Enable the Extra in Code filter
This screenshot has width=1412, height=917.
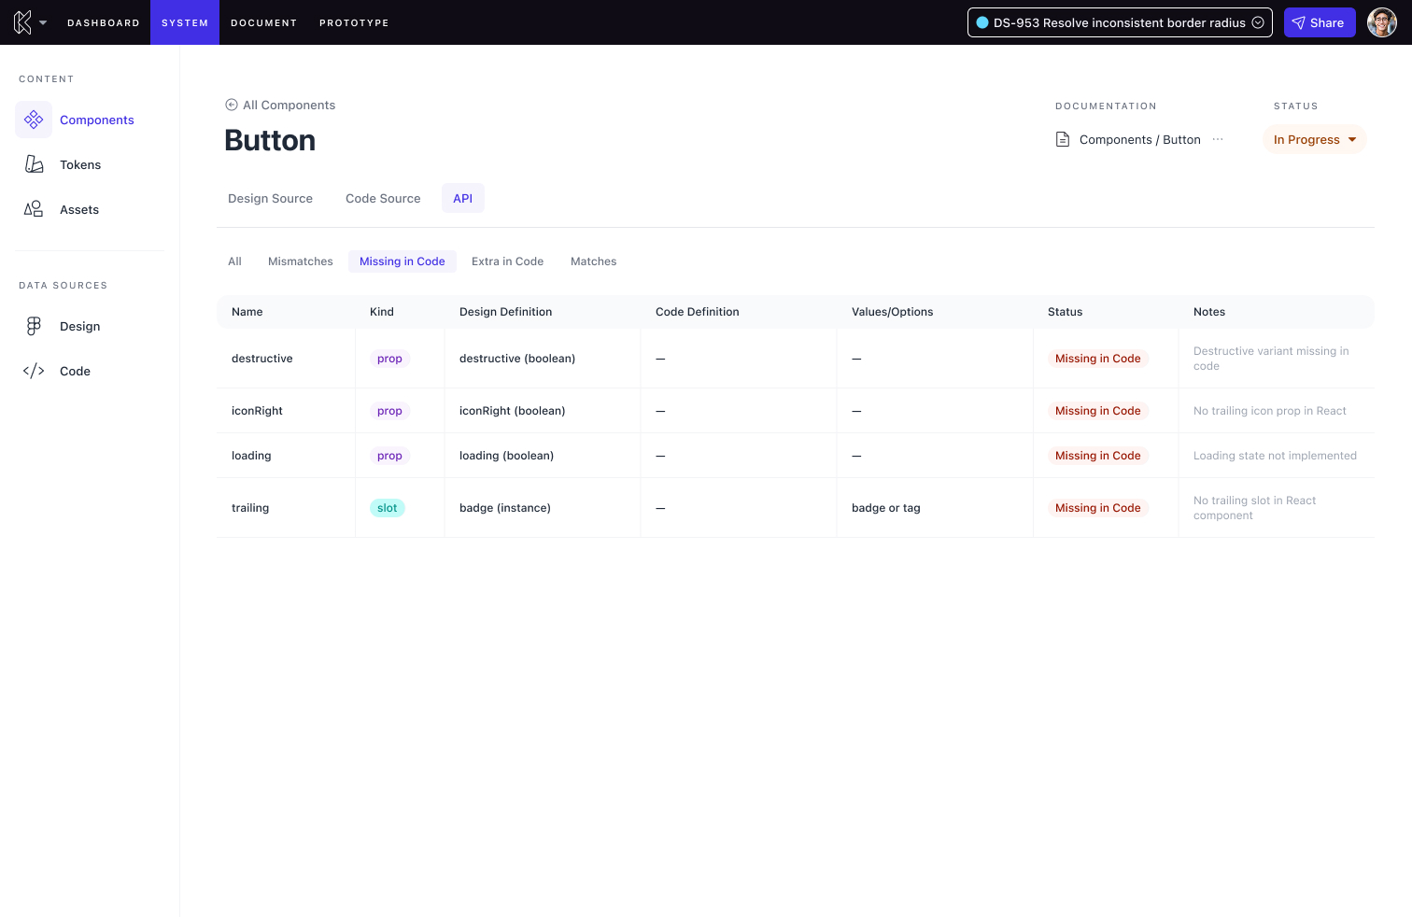[507, 261]
